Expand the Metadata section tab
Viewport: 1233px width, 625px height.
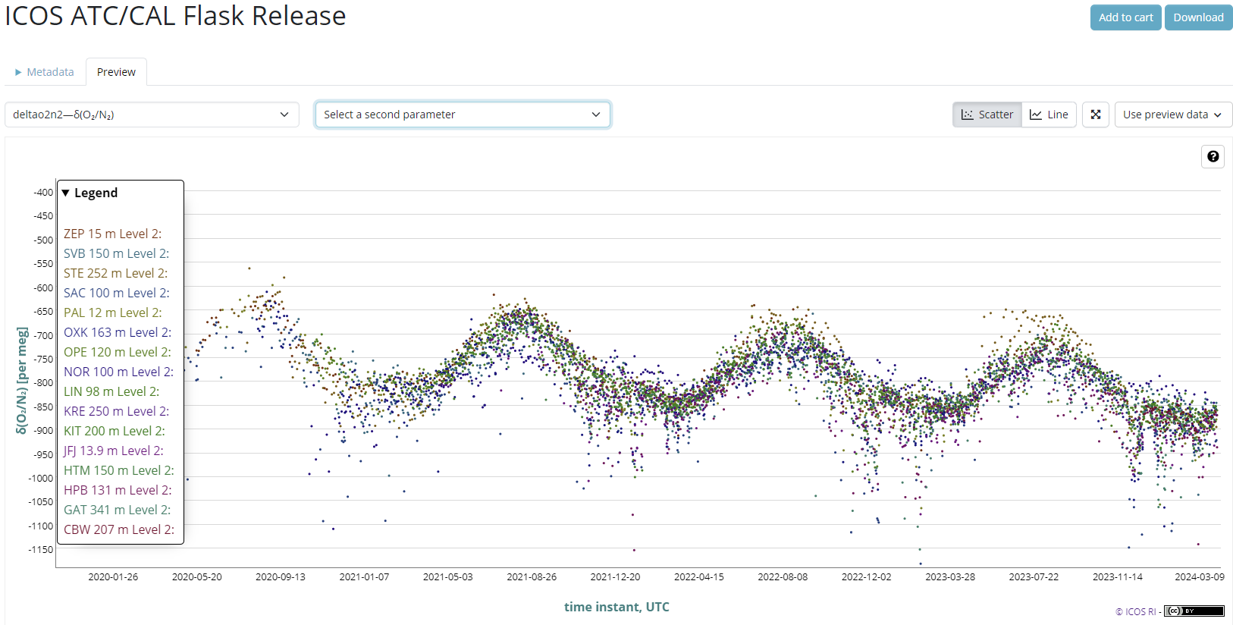point(45,72)
